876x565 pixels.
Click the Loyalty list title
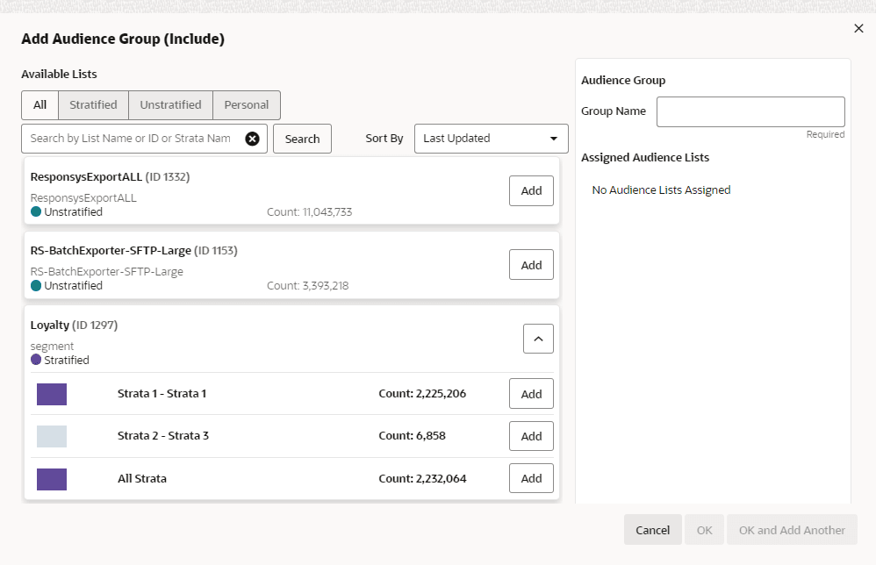74,325
